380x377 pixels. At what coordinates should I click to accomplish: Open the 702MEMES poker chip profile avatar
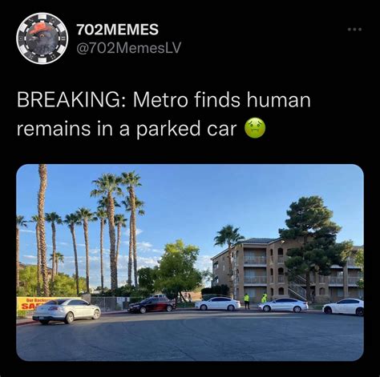point(42,38)
